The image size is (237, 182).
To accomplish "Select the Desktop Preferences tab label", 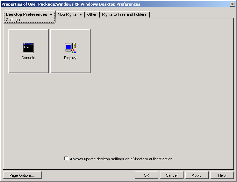I will (x=27, y=14).
